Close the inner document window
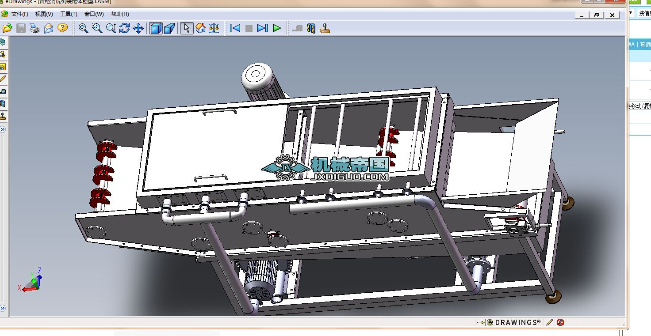Viewport: 651px width, 336px height. point(612,15)
